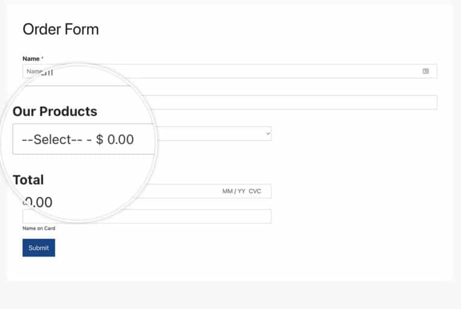Click the Order Form heading

click(x=61, y=29)
